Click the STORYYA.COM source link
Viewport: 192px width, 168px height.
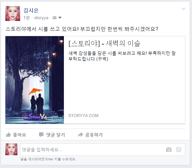[x=83, y=116]
